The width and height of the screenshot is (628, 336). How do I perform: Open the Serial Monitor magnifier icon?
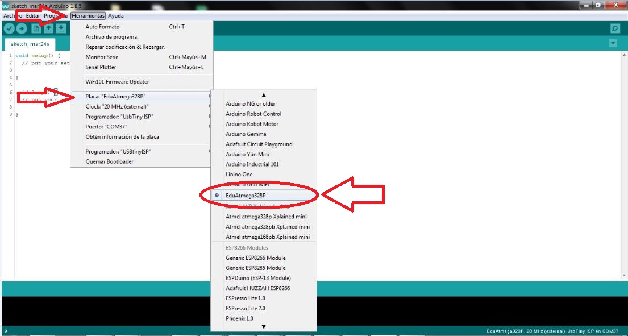(615, 28)
